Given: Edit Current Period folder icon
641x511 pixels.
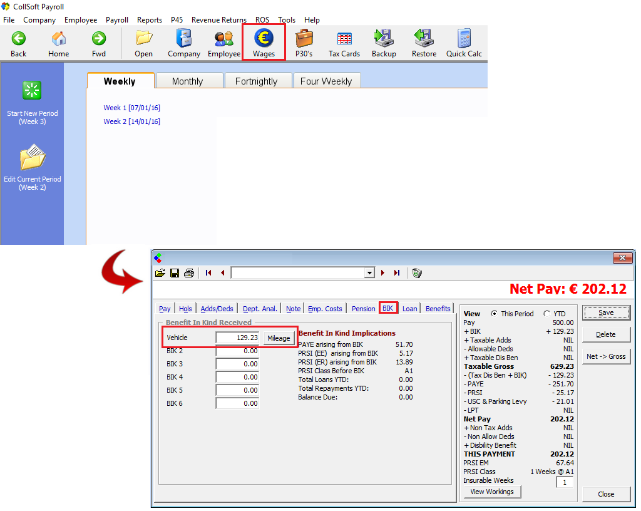Looking at the screenshot, I should click(32, 158).
